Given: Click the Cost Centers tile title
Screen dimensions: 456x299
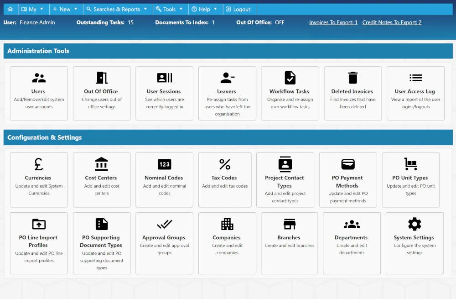Looking at the screenshot, I should (x=101, y=178).
